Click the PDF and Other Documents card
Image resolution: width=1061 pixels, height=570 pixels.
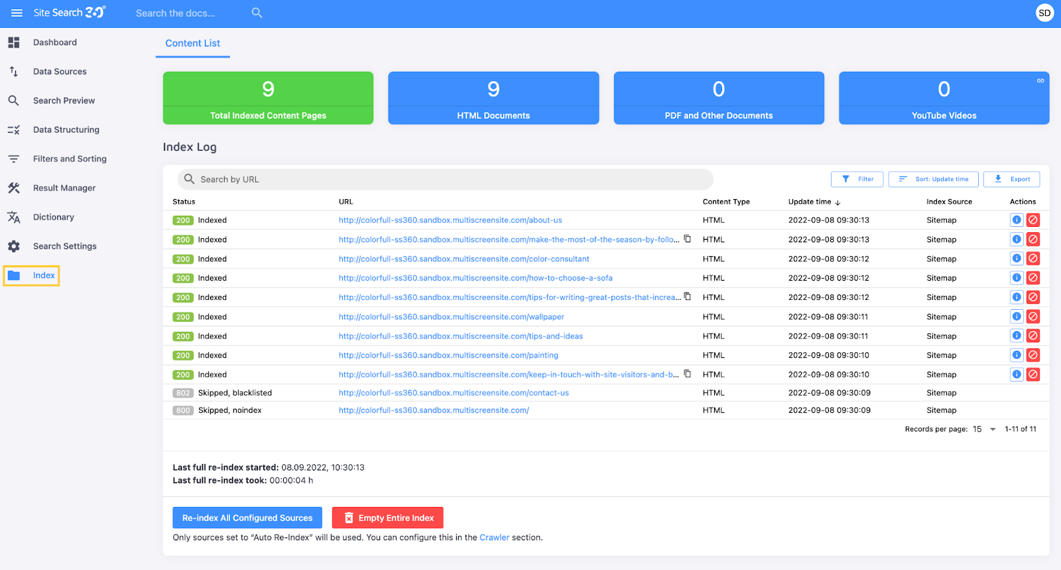(x=719, y=98)
